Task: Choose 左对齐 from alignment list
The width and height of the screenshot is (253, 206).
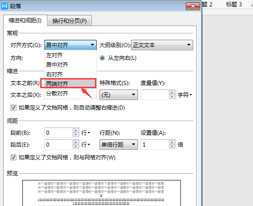Action: (x=70, y=55)
